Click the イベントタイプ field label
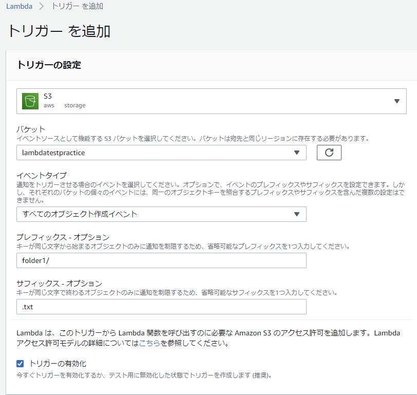The image size is (417, 395). coord(42,175)
